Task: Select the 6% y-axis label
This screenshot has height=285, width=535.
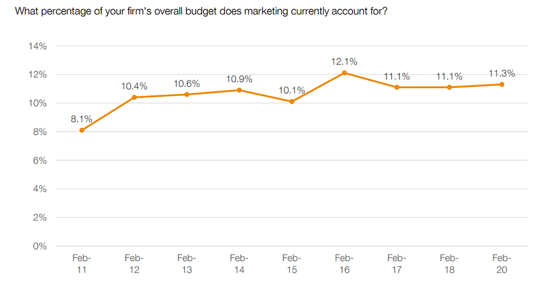Action: [40, 160]
